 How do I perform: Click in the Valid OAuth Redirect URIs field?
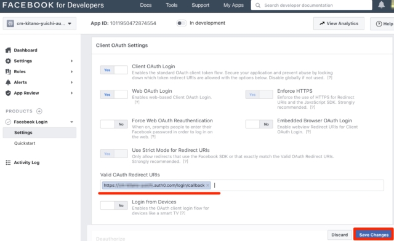[242, 185]
